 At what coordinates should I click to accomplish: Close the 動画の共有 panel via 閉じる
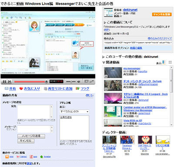point(90,95)
